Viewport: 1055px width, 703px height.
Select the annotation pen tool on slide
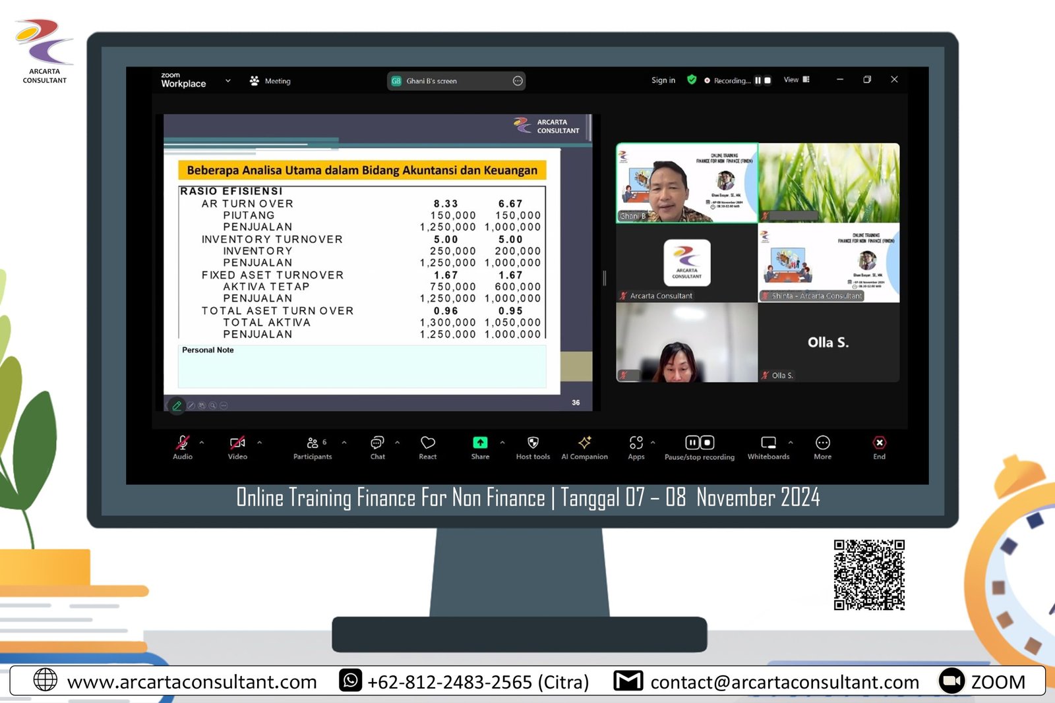(177, 406)
